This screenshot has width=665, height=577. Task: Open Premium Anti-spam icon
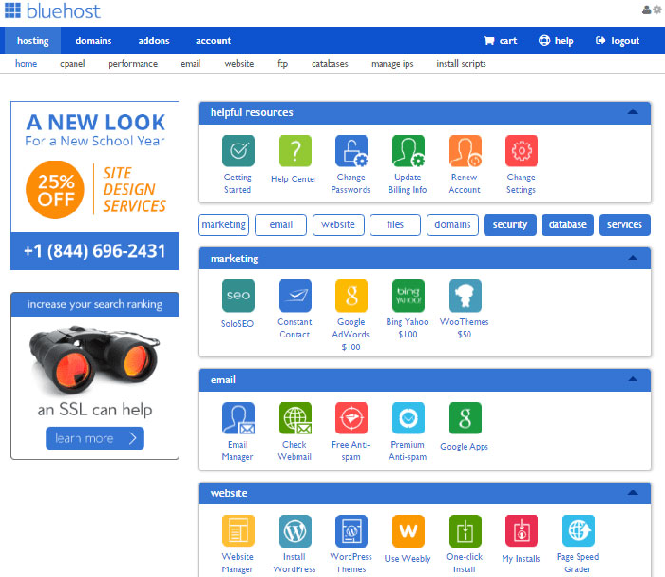(x=408, y=418)
